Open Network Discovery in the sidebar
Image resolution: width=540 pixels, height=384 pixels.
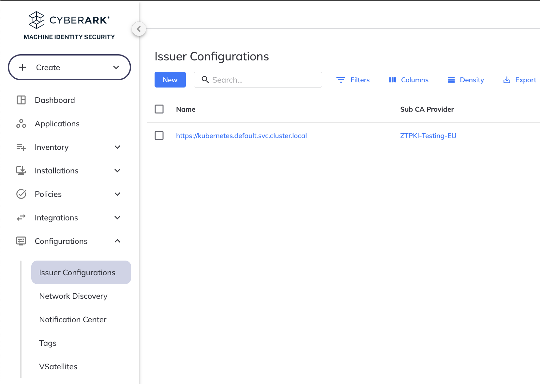click(73, 296)
